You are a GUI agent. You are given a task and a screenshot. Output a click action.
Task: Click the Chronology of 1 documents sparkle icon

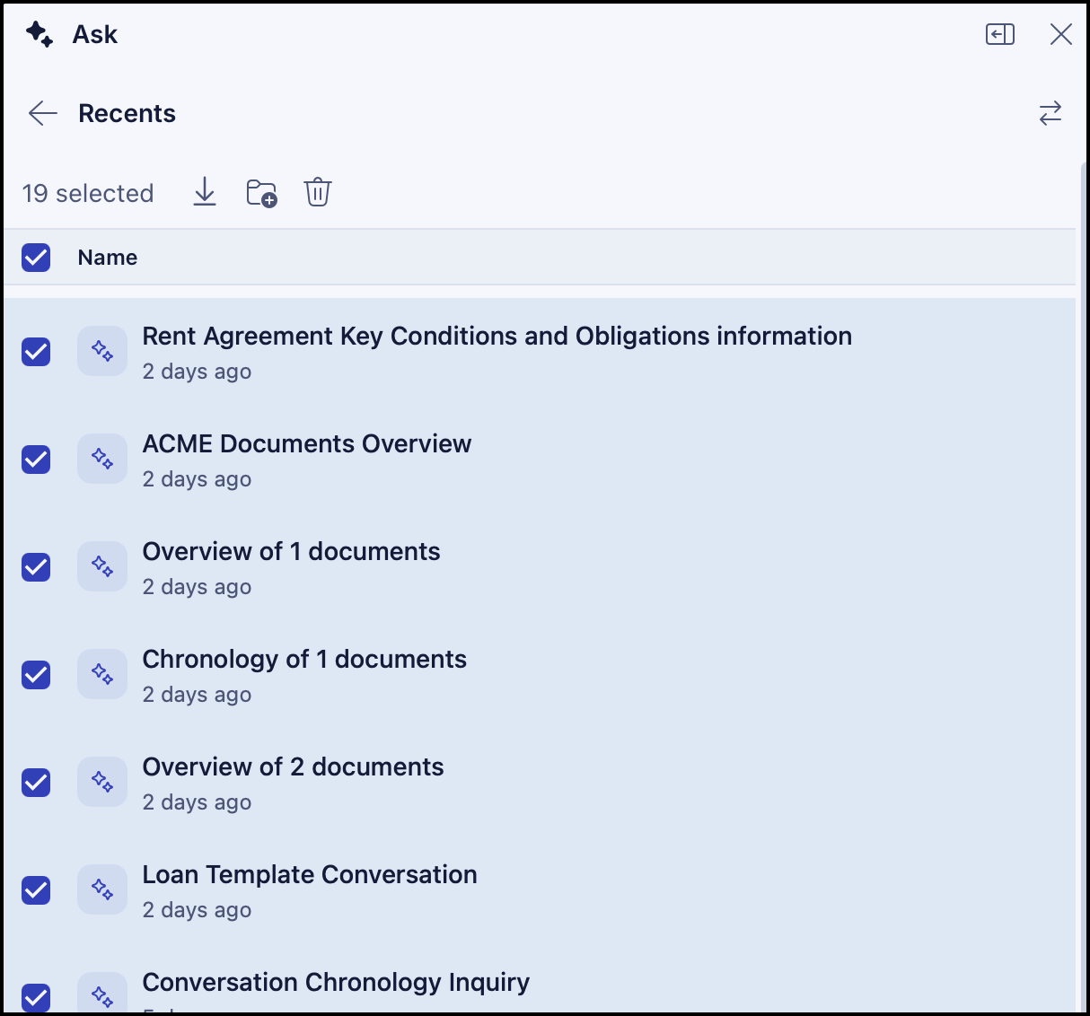(x=102, y=674)
